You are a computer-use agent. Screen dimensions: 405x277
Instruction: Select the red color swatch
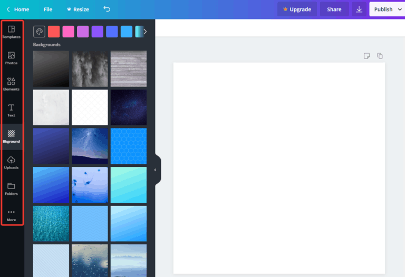54,32
